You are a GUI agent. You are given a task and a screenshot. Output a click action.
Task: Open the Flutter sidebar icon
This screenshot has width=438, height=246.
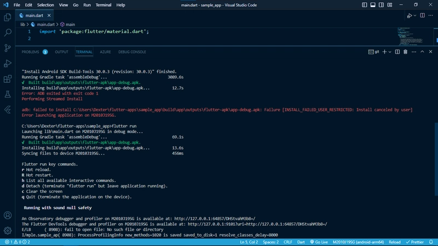[x=8, y=110]
